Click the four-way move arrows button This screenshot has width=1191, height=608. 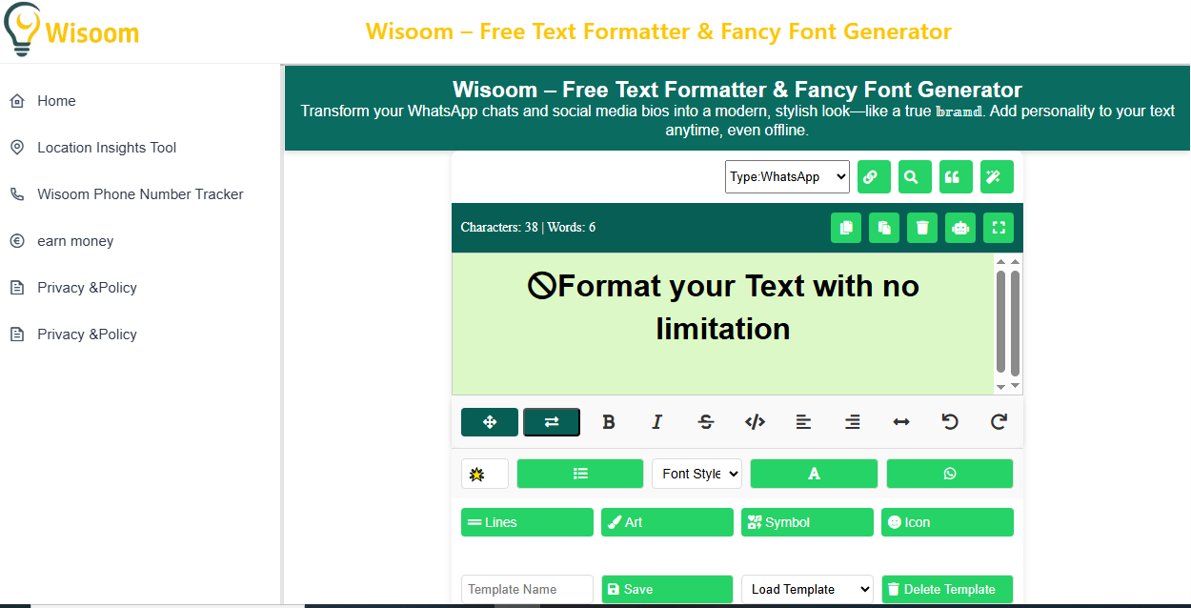pos(490,422)
